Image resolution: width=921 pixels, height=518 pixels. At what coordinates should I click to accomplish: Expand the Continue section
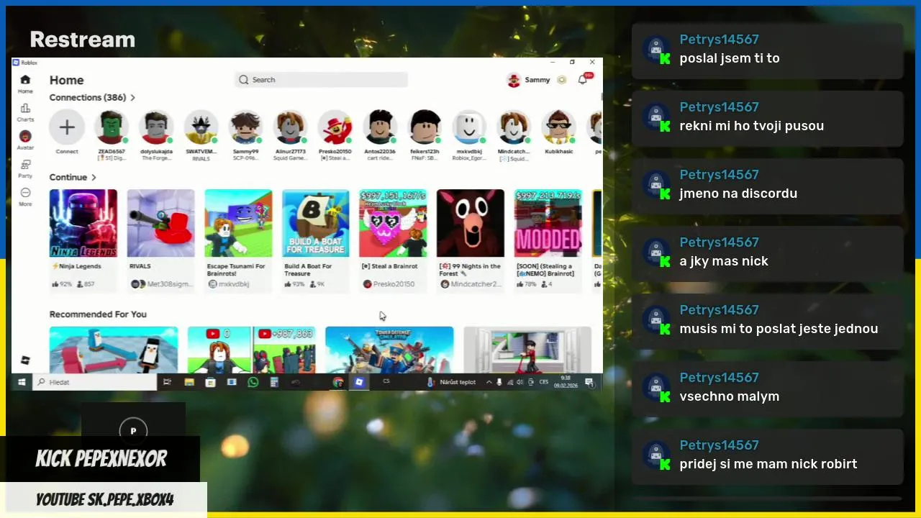click(x=73, y=177)
